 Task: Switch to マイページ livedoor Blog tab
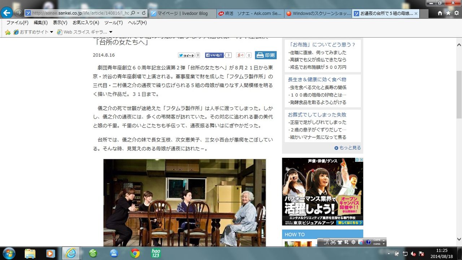[x=182, y=13]
